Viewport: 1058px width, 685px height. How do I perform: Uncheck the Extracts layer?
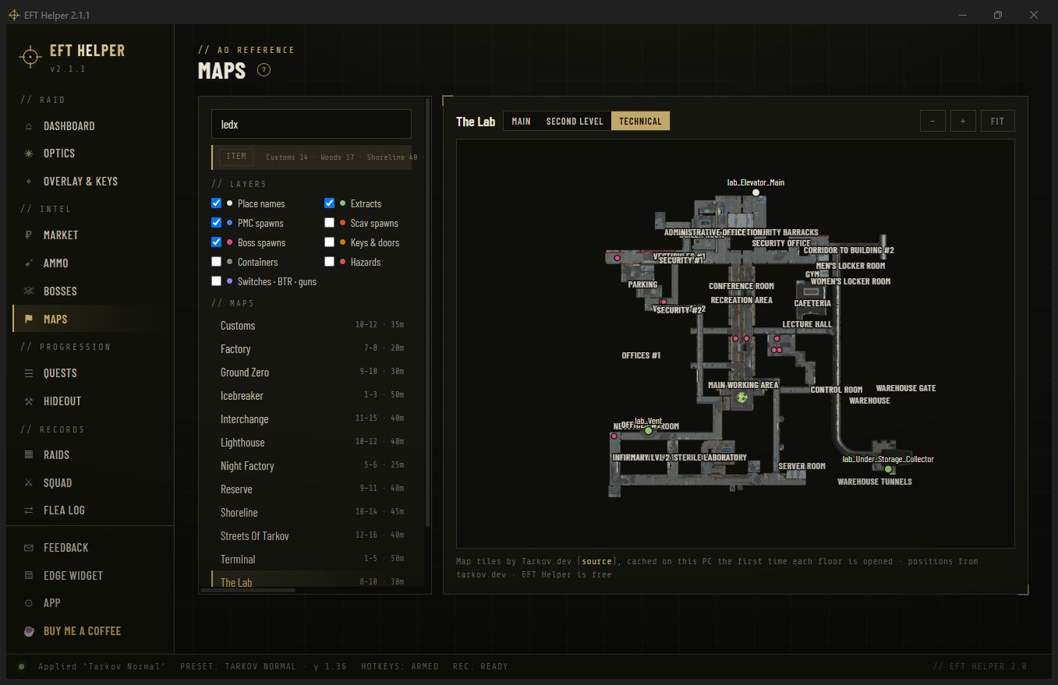pos(330,203)
